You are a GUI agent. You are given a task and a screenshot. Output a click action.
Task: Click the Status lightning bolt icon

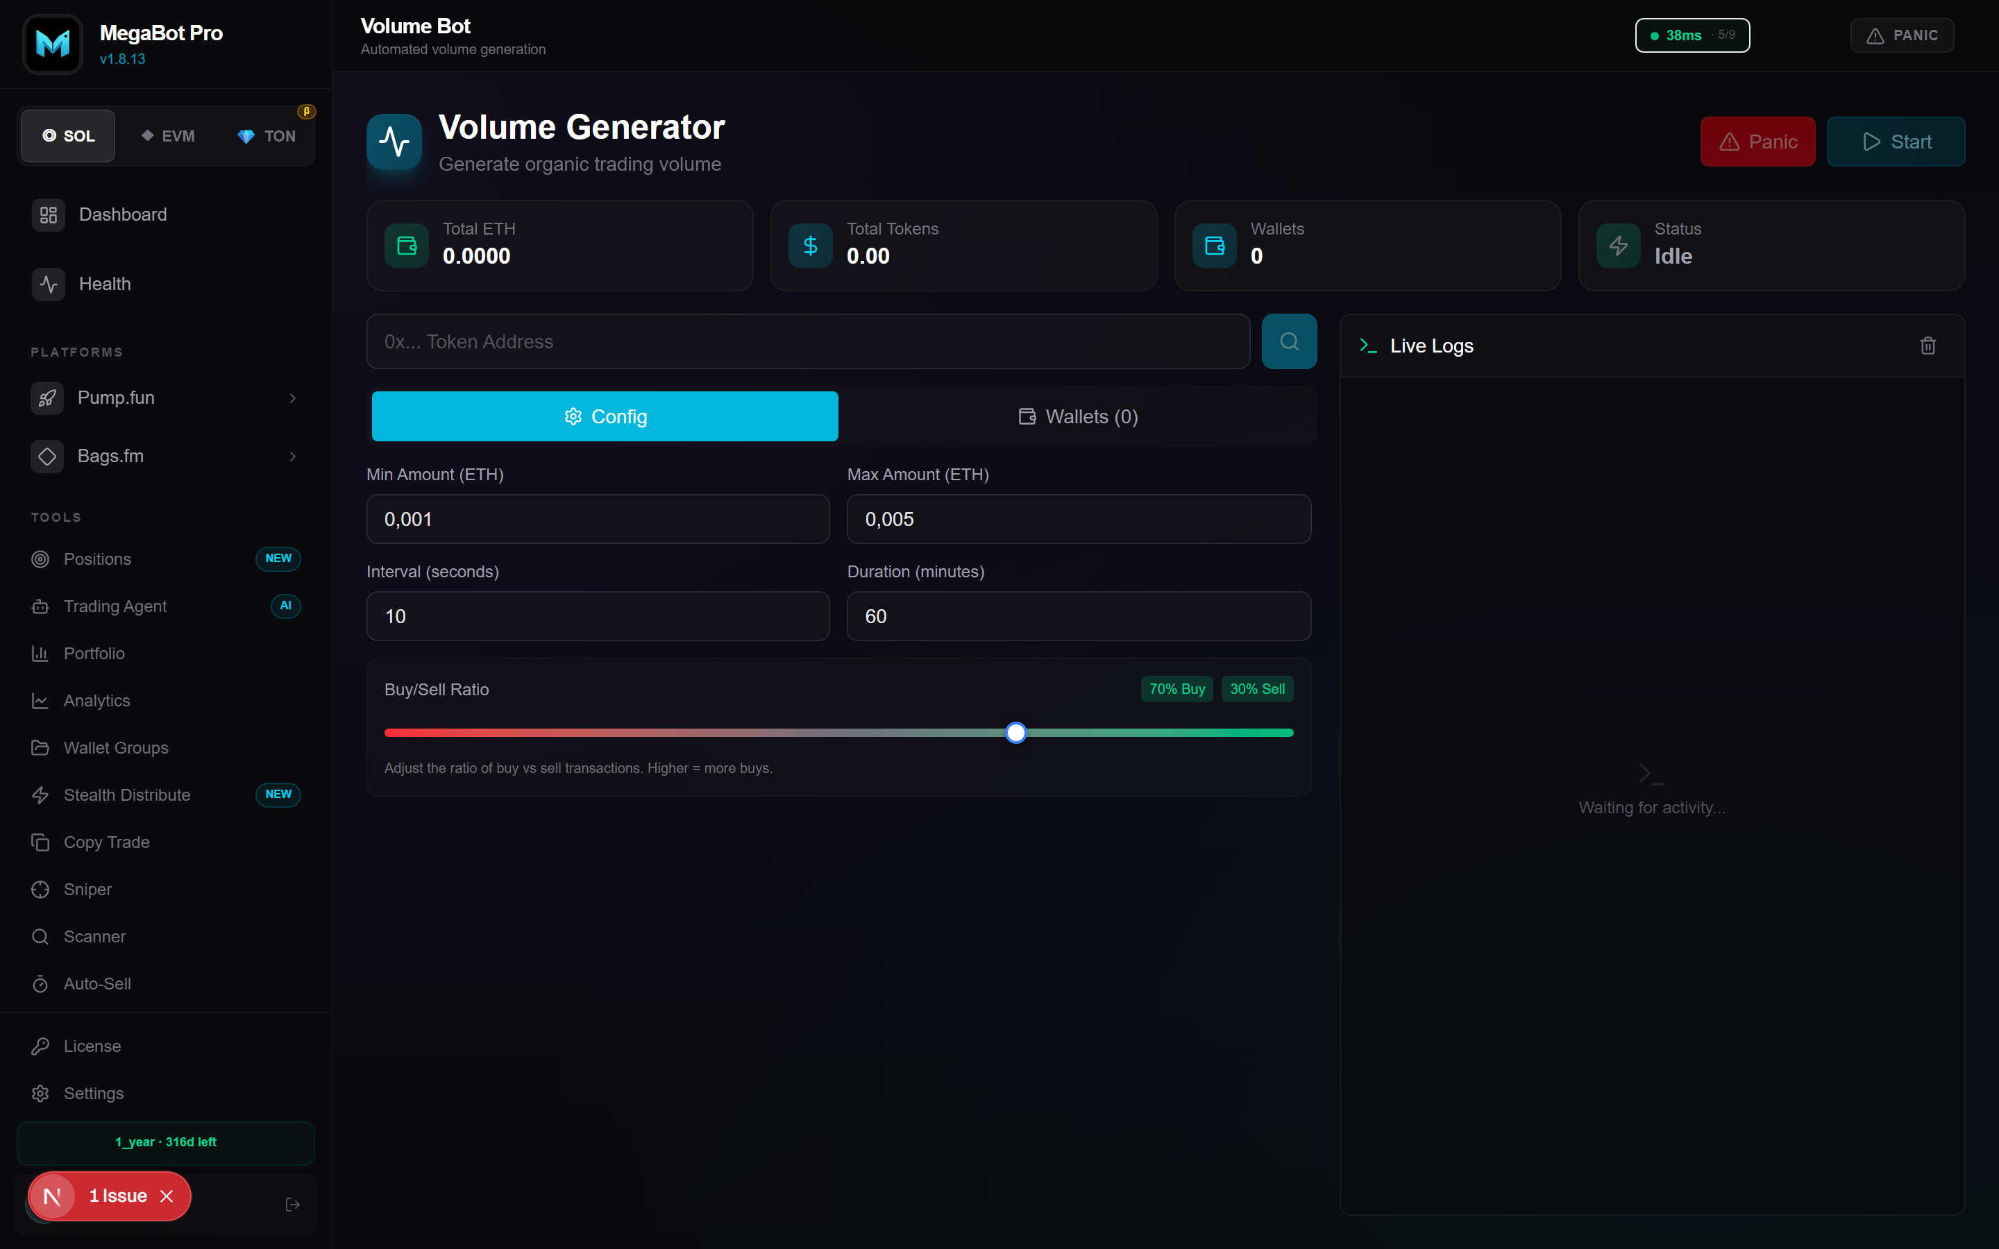point(1618,246)
